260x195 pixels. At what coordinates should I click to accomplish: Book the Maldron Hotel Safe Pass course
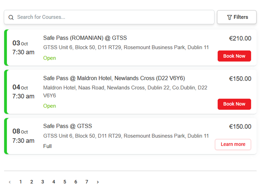coord(234,104)
